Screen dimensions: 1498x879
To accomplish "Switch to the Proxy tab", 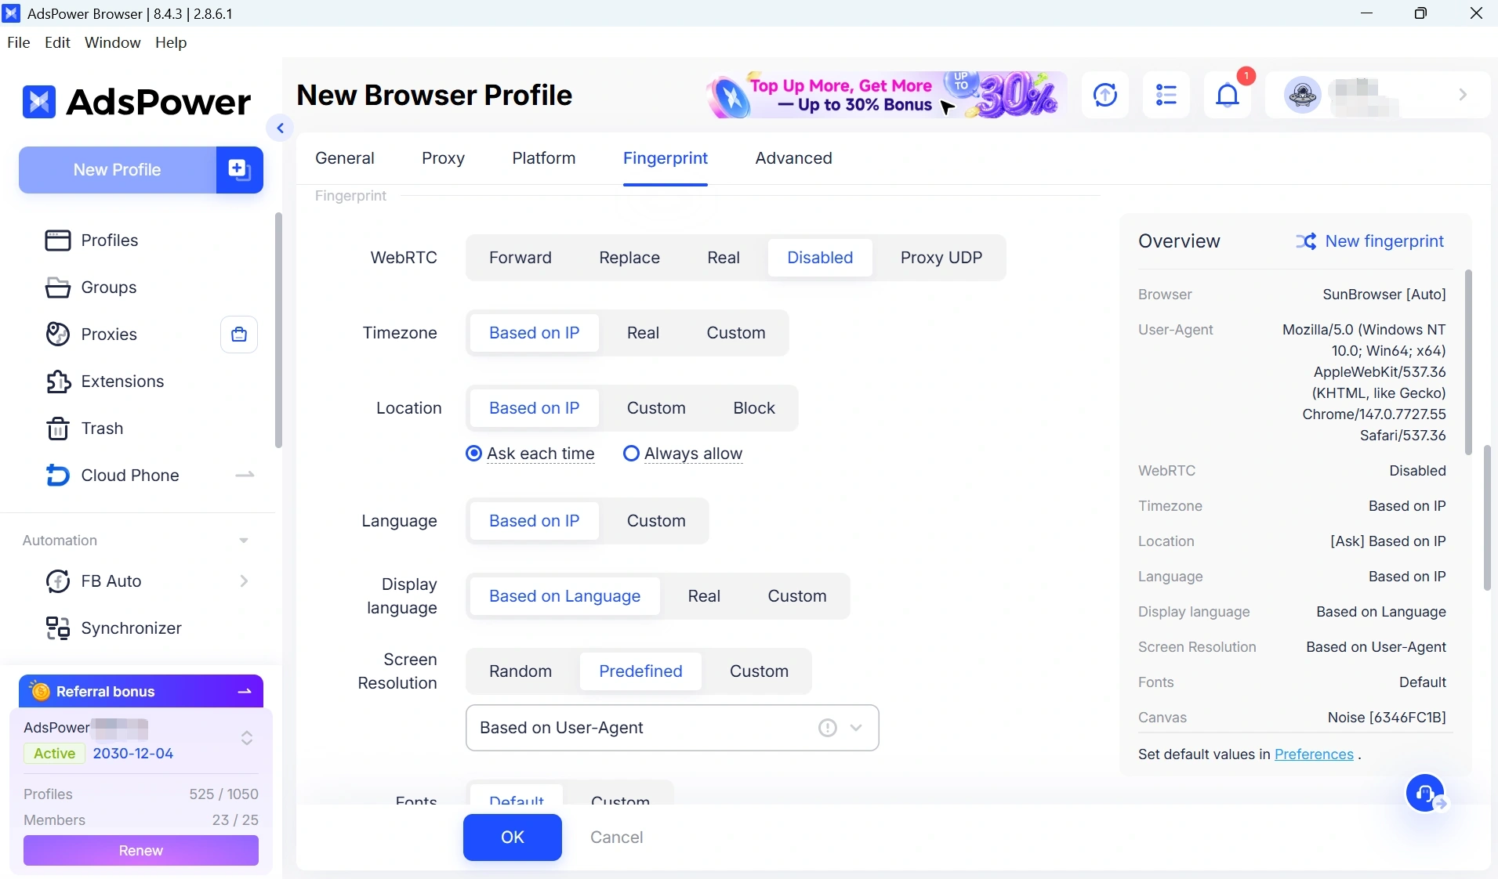I will [x=444, y=158].
